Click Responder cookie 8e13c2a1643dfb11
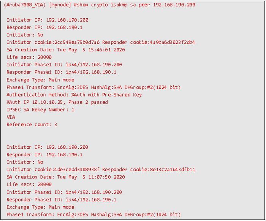Viewport: 266px width, 221px height. [149, 170]
